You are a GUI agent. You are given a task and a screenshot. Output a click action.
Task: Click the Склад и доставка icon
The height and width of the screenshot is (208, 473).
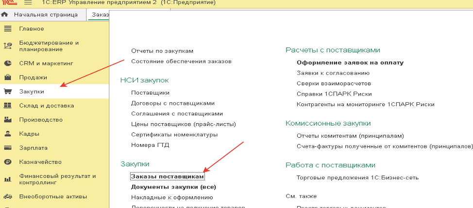[8, 106]
